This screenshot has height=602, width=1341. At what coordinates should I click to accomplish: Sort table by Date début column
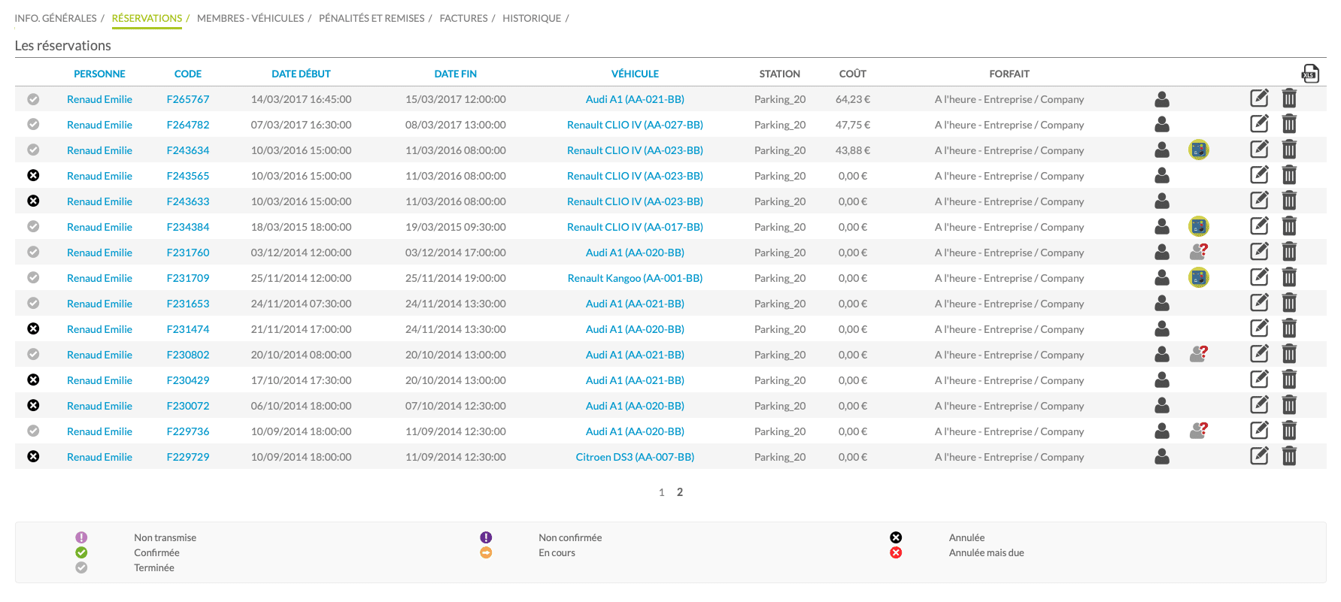(x=301, y=74)
